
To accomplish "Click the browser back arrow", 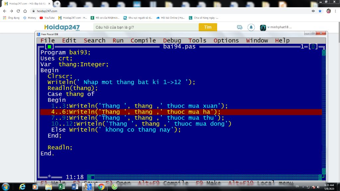I will point(5,11).
